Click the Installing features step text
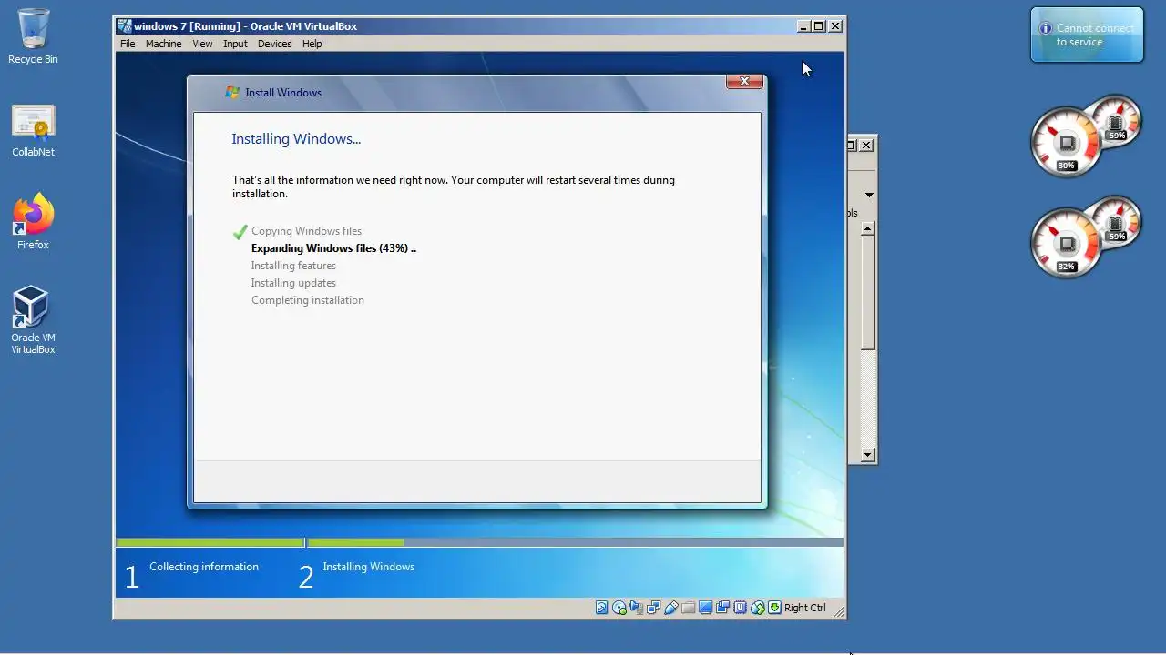This screenshot has width=1166, height=655. pyautogui.click(x=293, y=266)
